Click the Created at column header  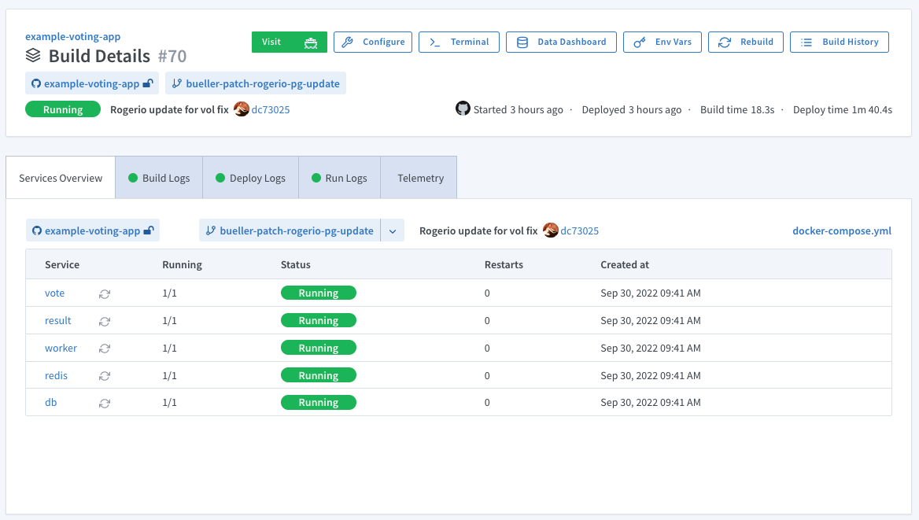(x=625, y=264)
